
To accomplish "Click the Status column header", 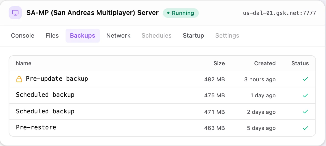I will click(x=300, y=63).
